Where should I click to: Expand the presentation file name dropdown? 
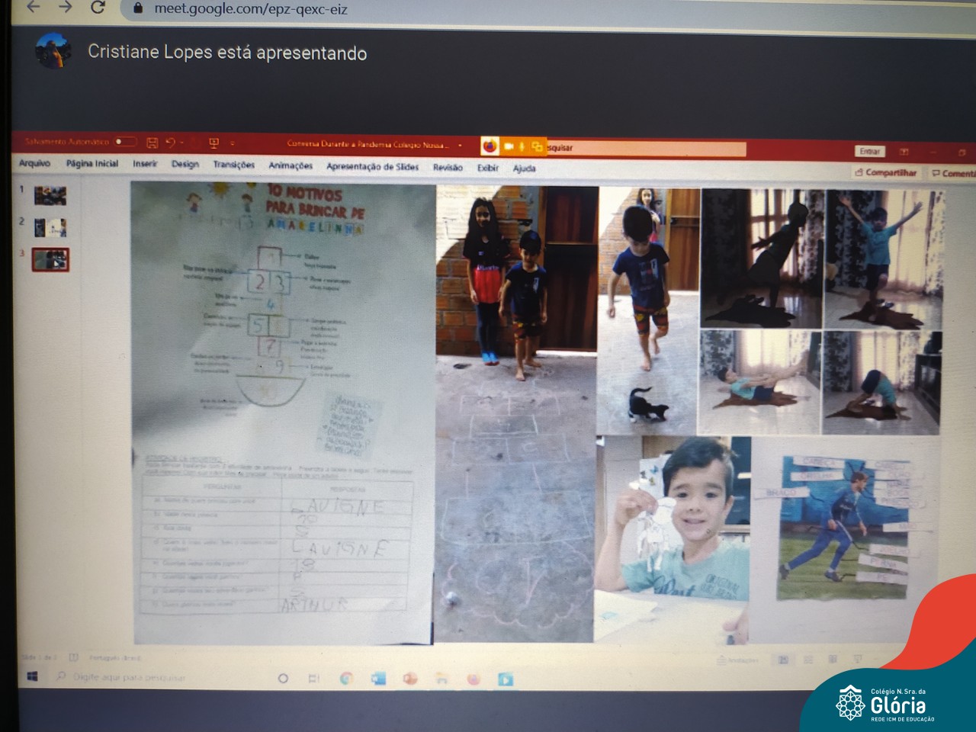click(x=460, y=145)
